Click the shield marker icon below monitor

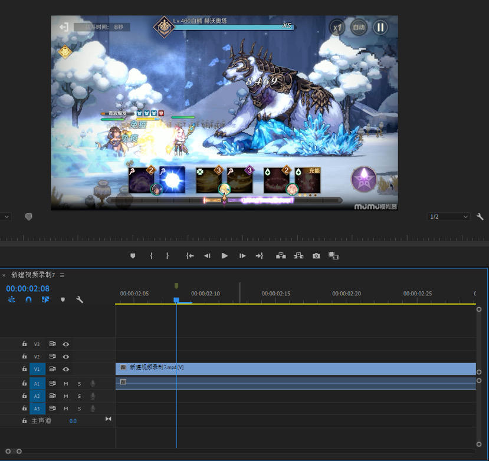point(29,217)
